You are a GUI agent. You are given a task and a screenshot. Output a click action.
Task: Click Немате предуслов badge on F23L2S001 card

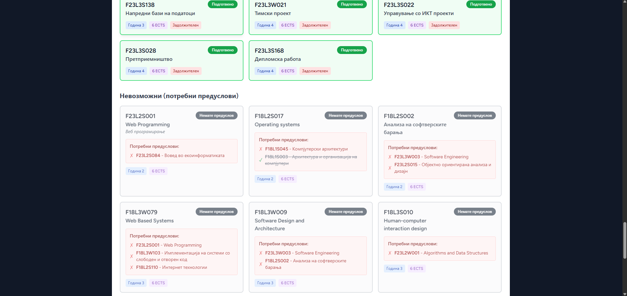pyautogui.click(x=216, y=115)
